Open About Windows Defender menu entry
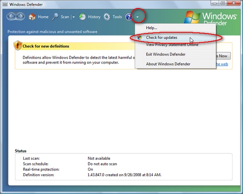Image resolution: width=243 pixels, height=194 pixels. pyautogui.click(x=175, y=64)
